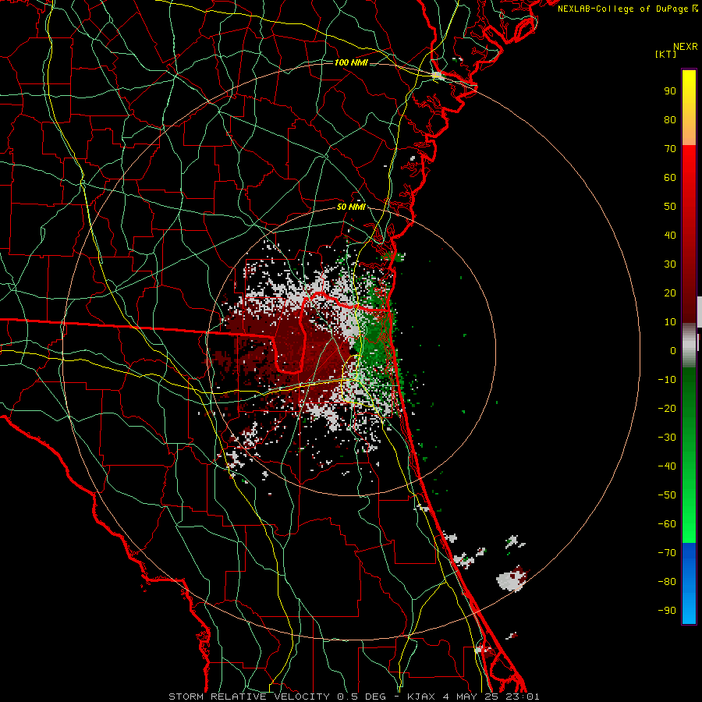Pick the gray zero-velocity band on the color scale
This screenshot has width=702, height=702.
coord(689,346)
